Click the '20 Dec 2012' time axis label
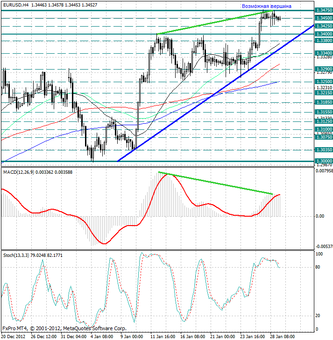Image resolution: width=333 pixels, height=340 pixels. 13,337
